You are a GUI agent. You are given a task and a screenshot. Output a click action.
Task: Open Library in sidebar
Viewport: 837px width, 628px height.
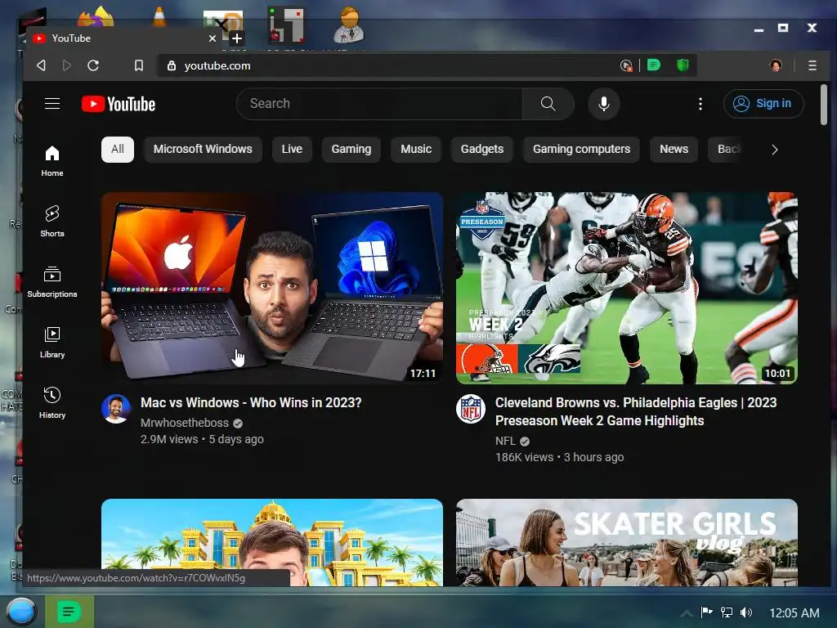point(51,343)
